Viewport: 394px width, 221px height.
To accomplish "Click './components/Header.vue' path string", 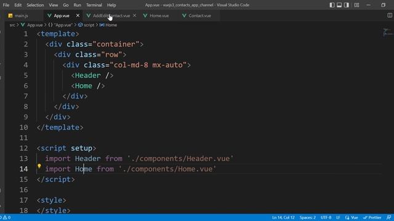I will tap(180, 158).
